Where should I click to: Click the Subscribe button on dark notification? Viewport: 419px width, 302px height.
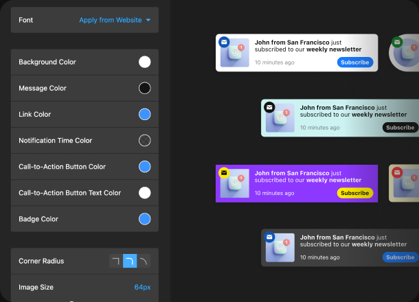(x=400, y=257)
